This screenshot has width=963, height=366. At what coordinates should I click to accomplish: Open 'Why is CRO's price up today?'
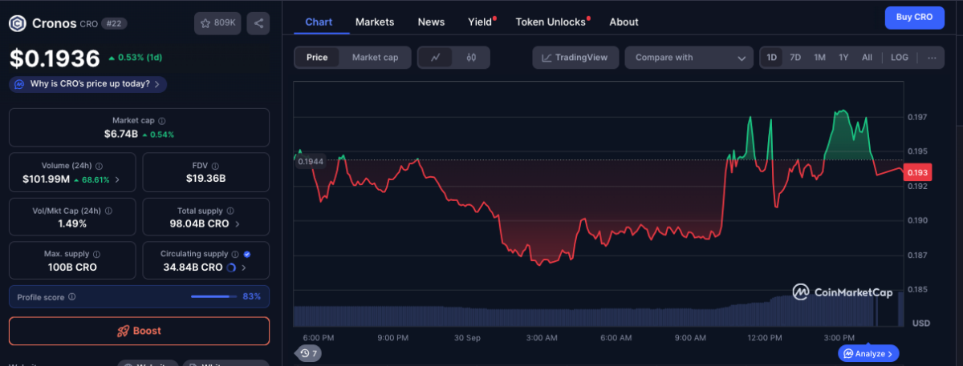(88, 83)
